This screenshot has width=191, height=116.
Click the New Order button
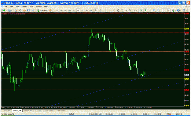pyautogui.click(x=42, y=10)
